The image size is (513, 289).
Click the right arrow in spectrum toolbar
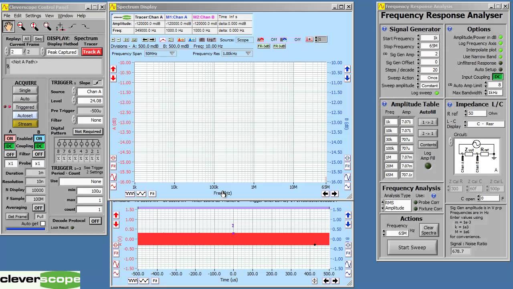click(x=153, y=40)
